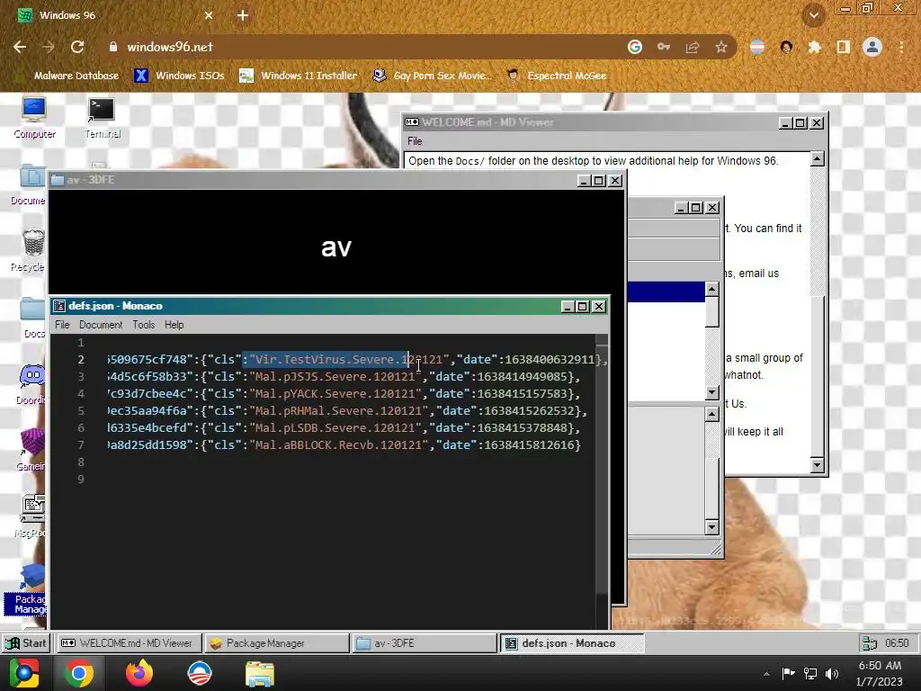Open the Windows 11 Installer bookmark

(299, 76)
